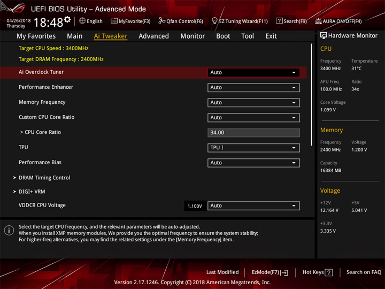Click the 18:48 clock display
The height and width of the screenshot is (289, 385).
coord(48,22)
